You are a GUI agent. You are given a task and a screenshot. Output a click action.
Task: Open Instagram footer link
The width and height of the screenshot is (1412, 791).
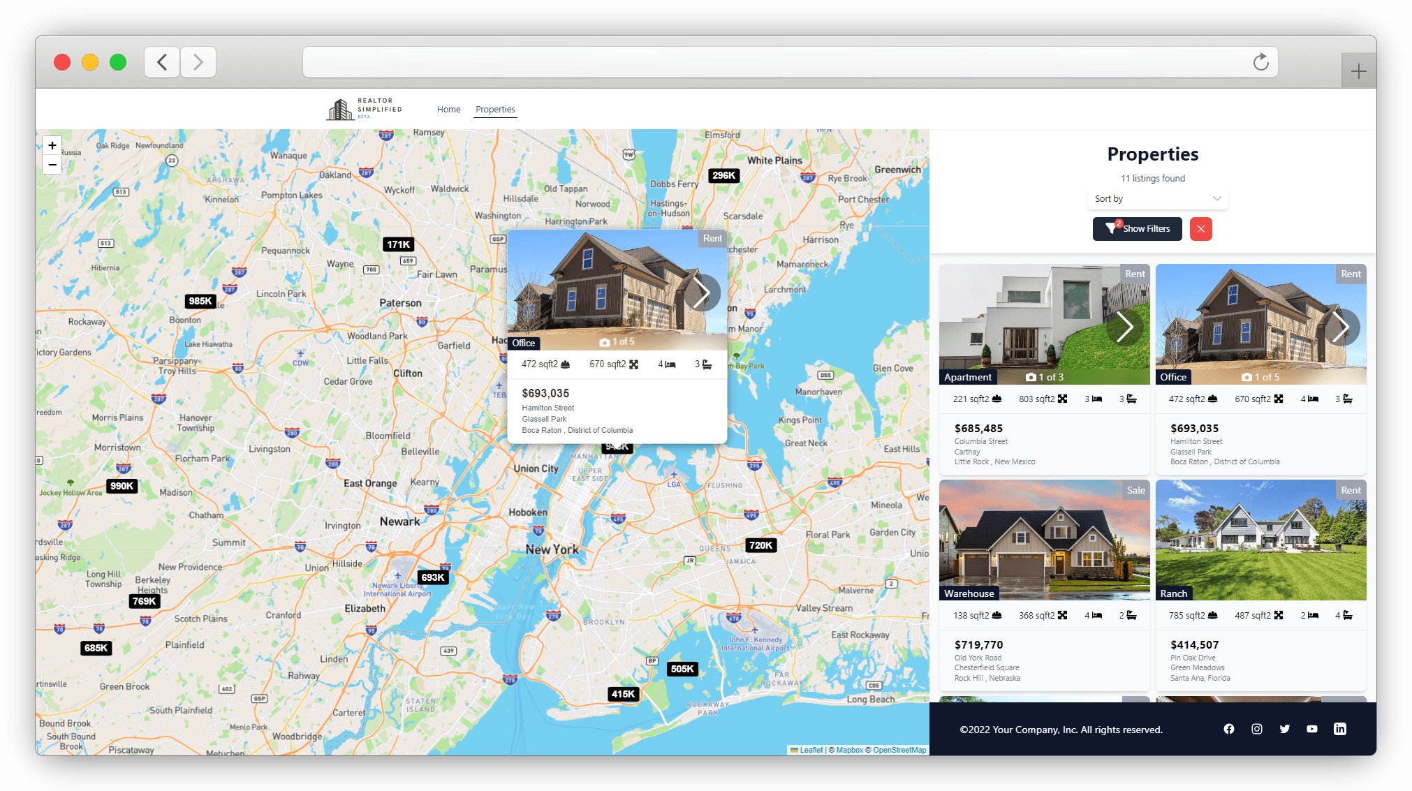coord(1257,729)
